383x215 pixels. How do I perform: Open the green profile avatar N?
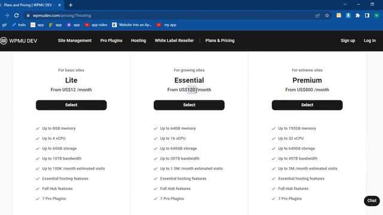pyautogui.click(x=376, y=16)
